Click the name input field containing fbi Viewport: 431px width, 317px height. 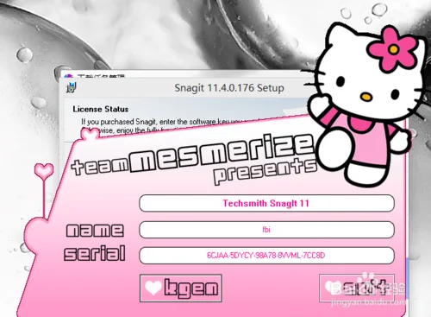coord(266,230)
